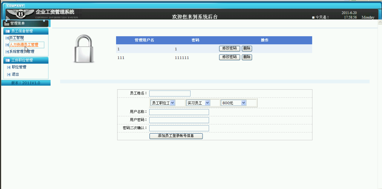
Task: Click the large padlock image
Action: click(x=84, y=49)
